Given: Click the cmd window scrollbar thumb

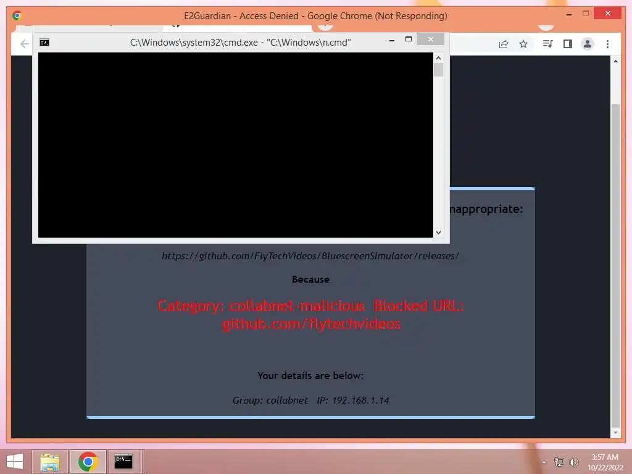Looking at the screenshot, I should click(x=439, y=70).
